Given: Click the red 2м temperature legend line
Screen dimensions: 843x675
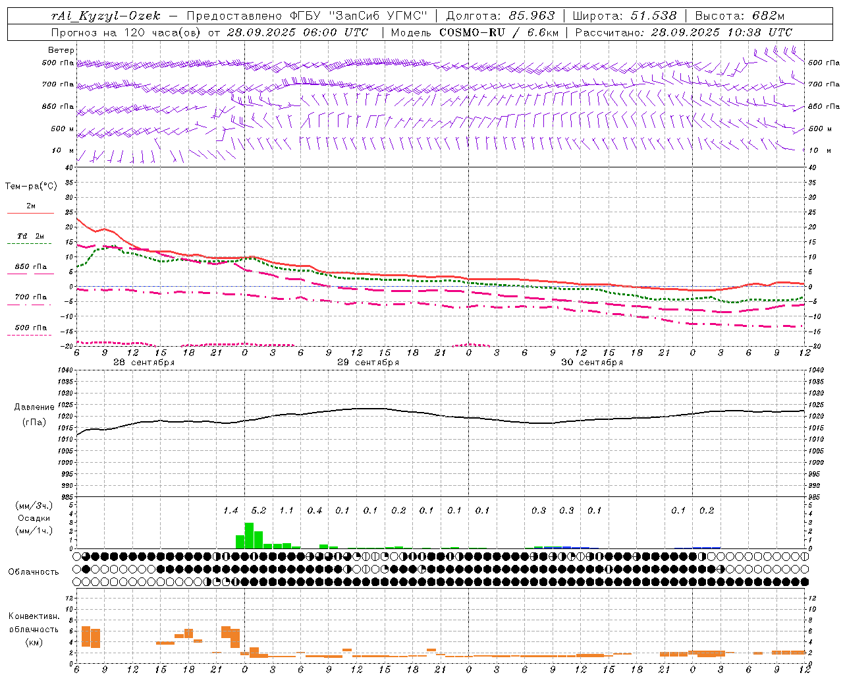Looking at the screenshot, I should [30, 213].
